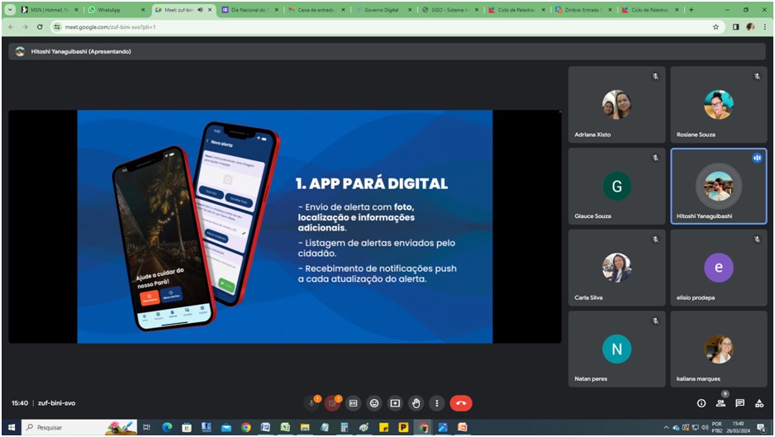Click the muted mic icon on Carla Silva tile
Image resolution: width=775 pixels, height=437 pixels.
point(655,240)
